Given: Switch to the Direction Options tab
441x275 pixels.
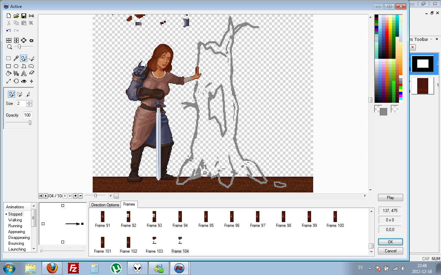Looking at the screenshot, I should click(x=105, y=205).
